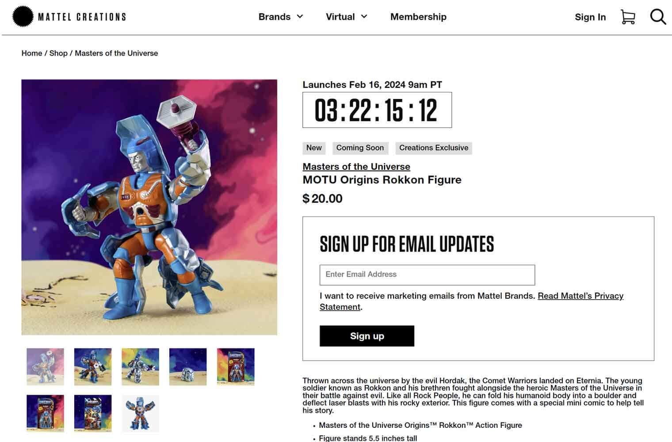Expand the Brands dropdown menu
672x442 pixels.
tap(281, 17)
